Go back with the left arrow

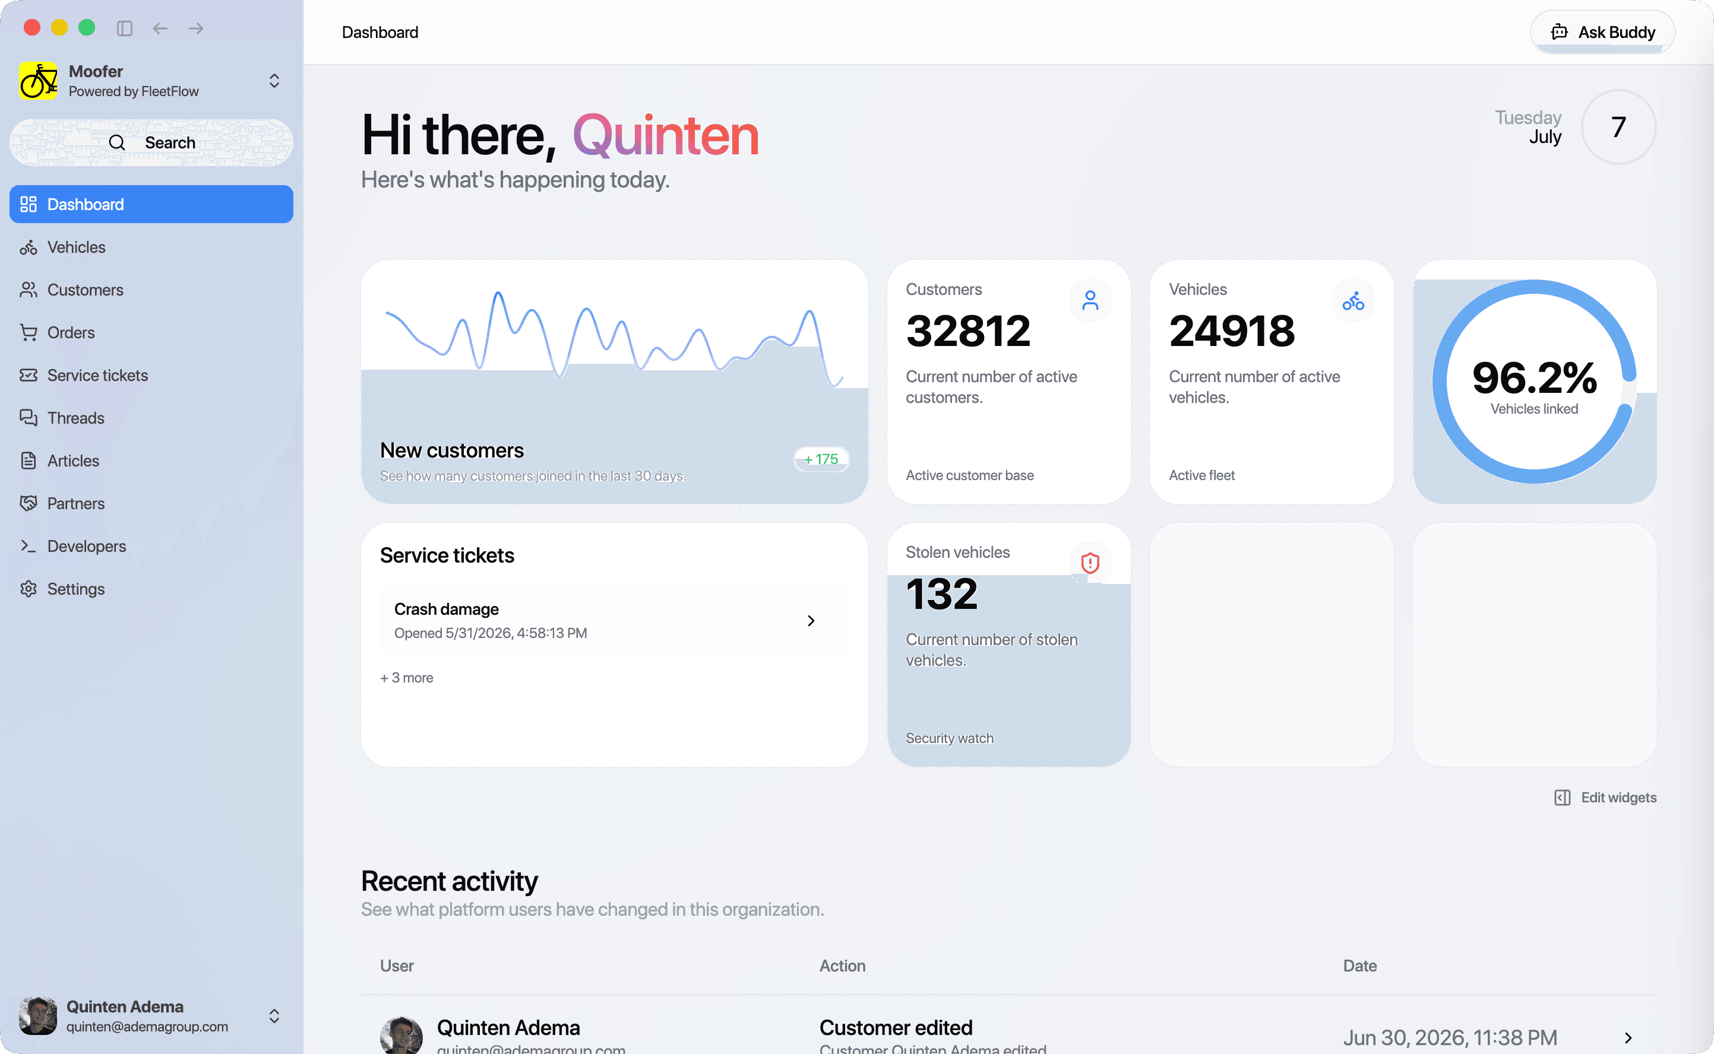coord(160,28)
